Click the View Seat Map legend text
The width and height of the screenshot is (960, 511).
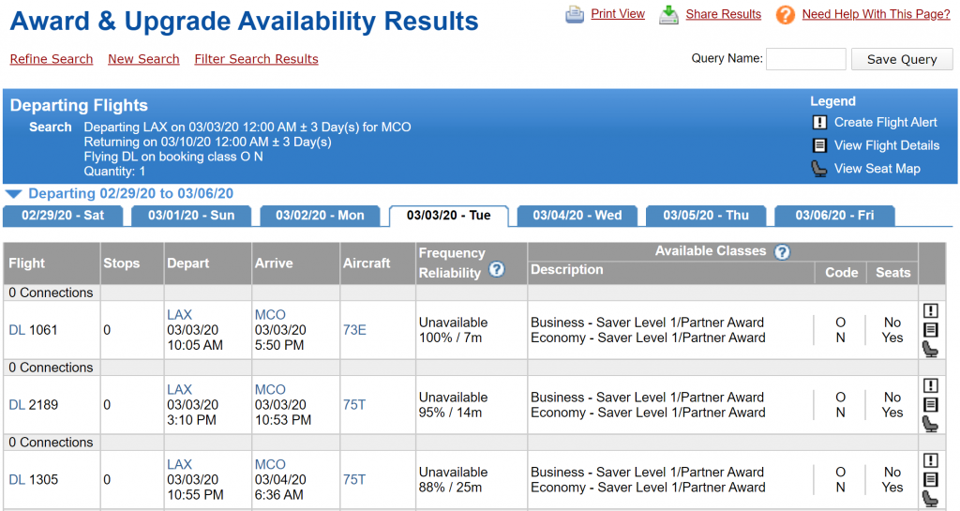[877, 169]
